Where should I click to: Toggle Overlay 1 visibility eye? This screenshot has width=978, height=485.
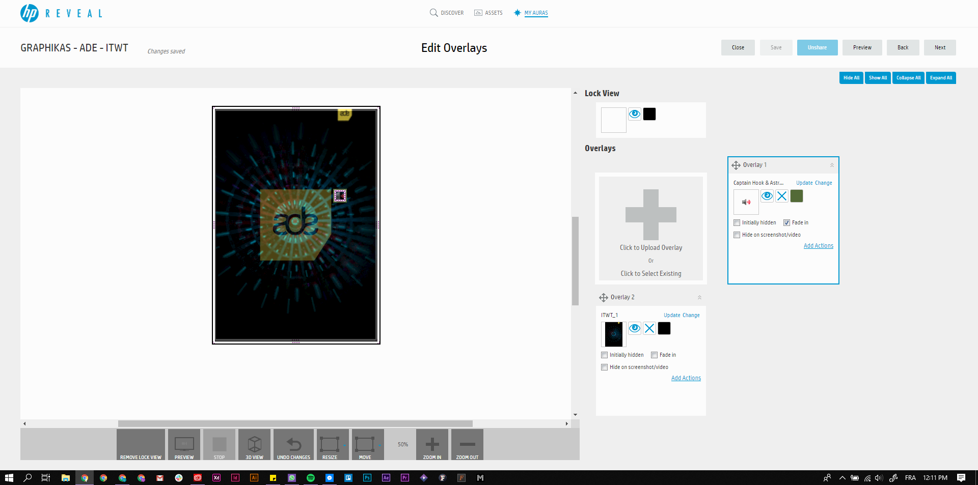click(x=767, y=196)
